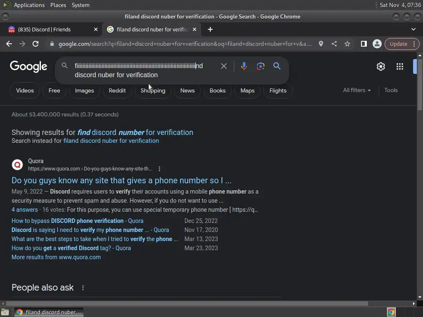Viewport: 423px width, 317px height.
Task: Select the filand discord nuber search tab
Action: click(152, 29)
